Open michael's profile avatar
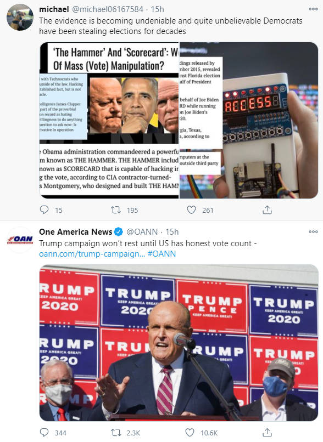323x442 pixels. (x=20, y=17)
